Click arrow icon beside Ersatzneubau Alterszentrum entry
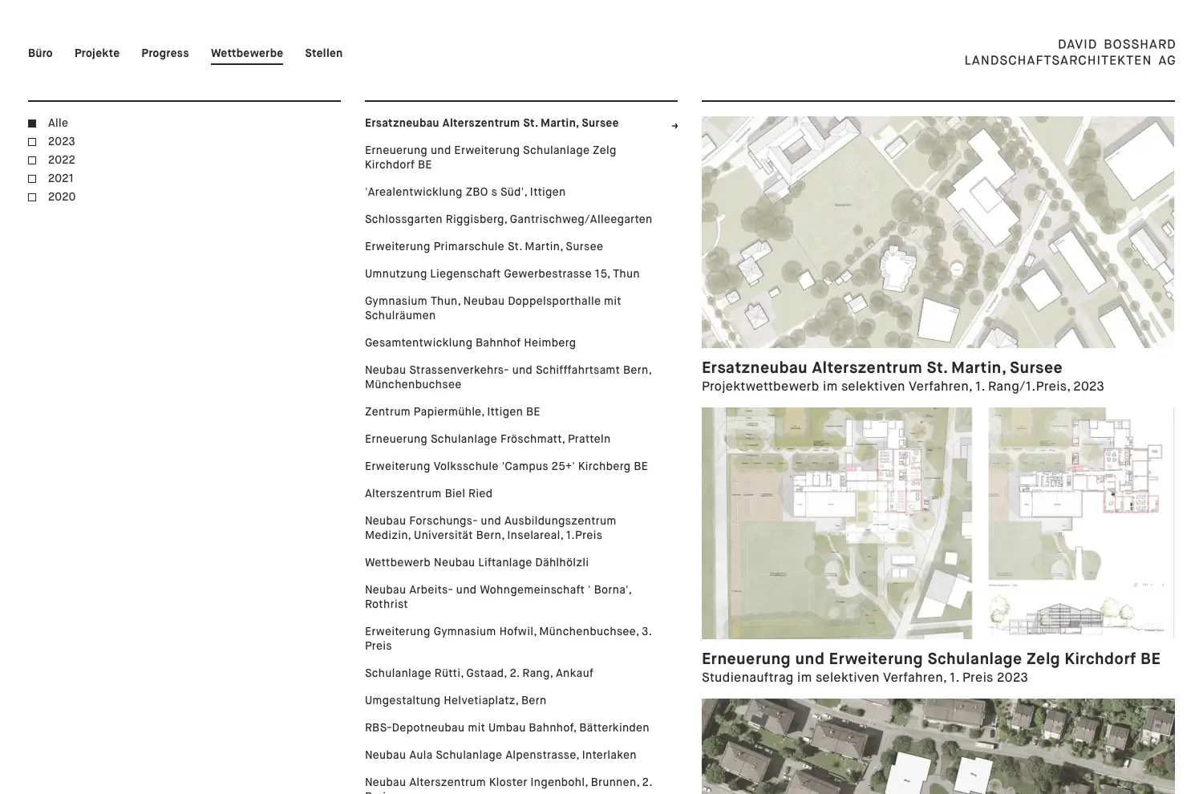This screenshot has height=794, width=1203. (x=674, y=125)
